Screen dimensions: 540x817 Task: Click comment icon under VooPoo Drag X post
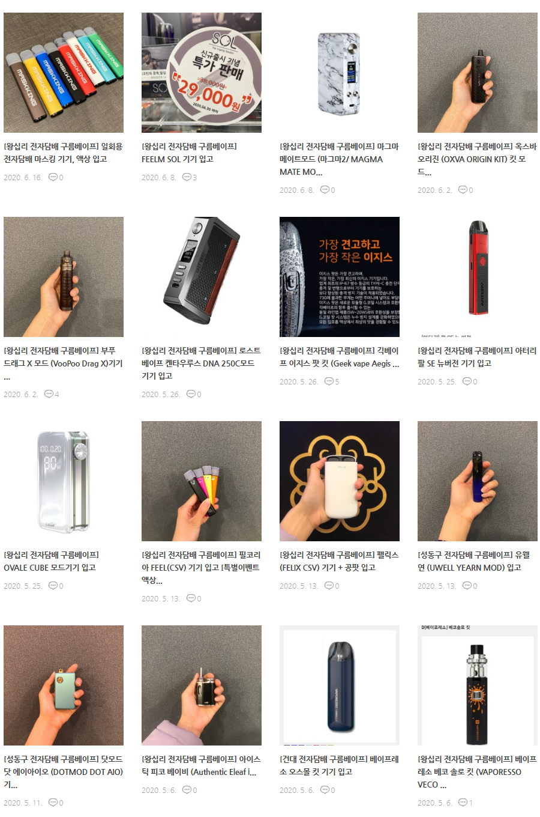click(49, 394)
